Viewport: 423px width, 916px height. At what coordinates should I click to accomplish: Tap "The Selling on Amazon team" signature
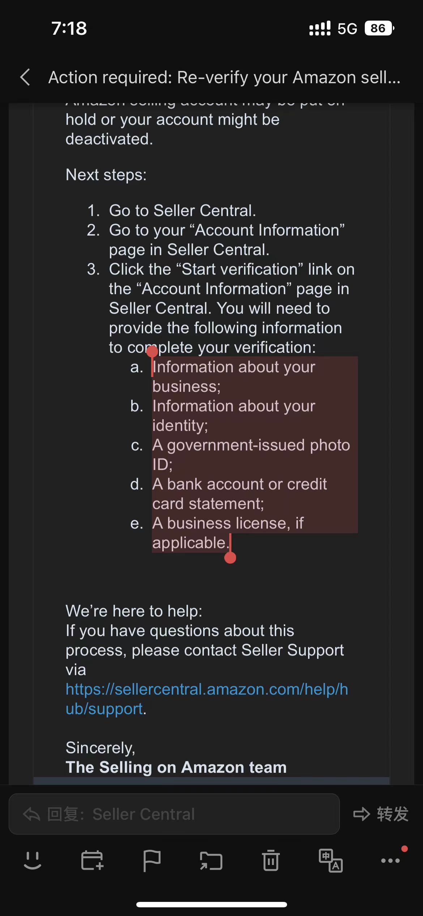click(x=176, y=767)
